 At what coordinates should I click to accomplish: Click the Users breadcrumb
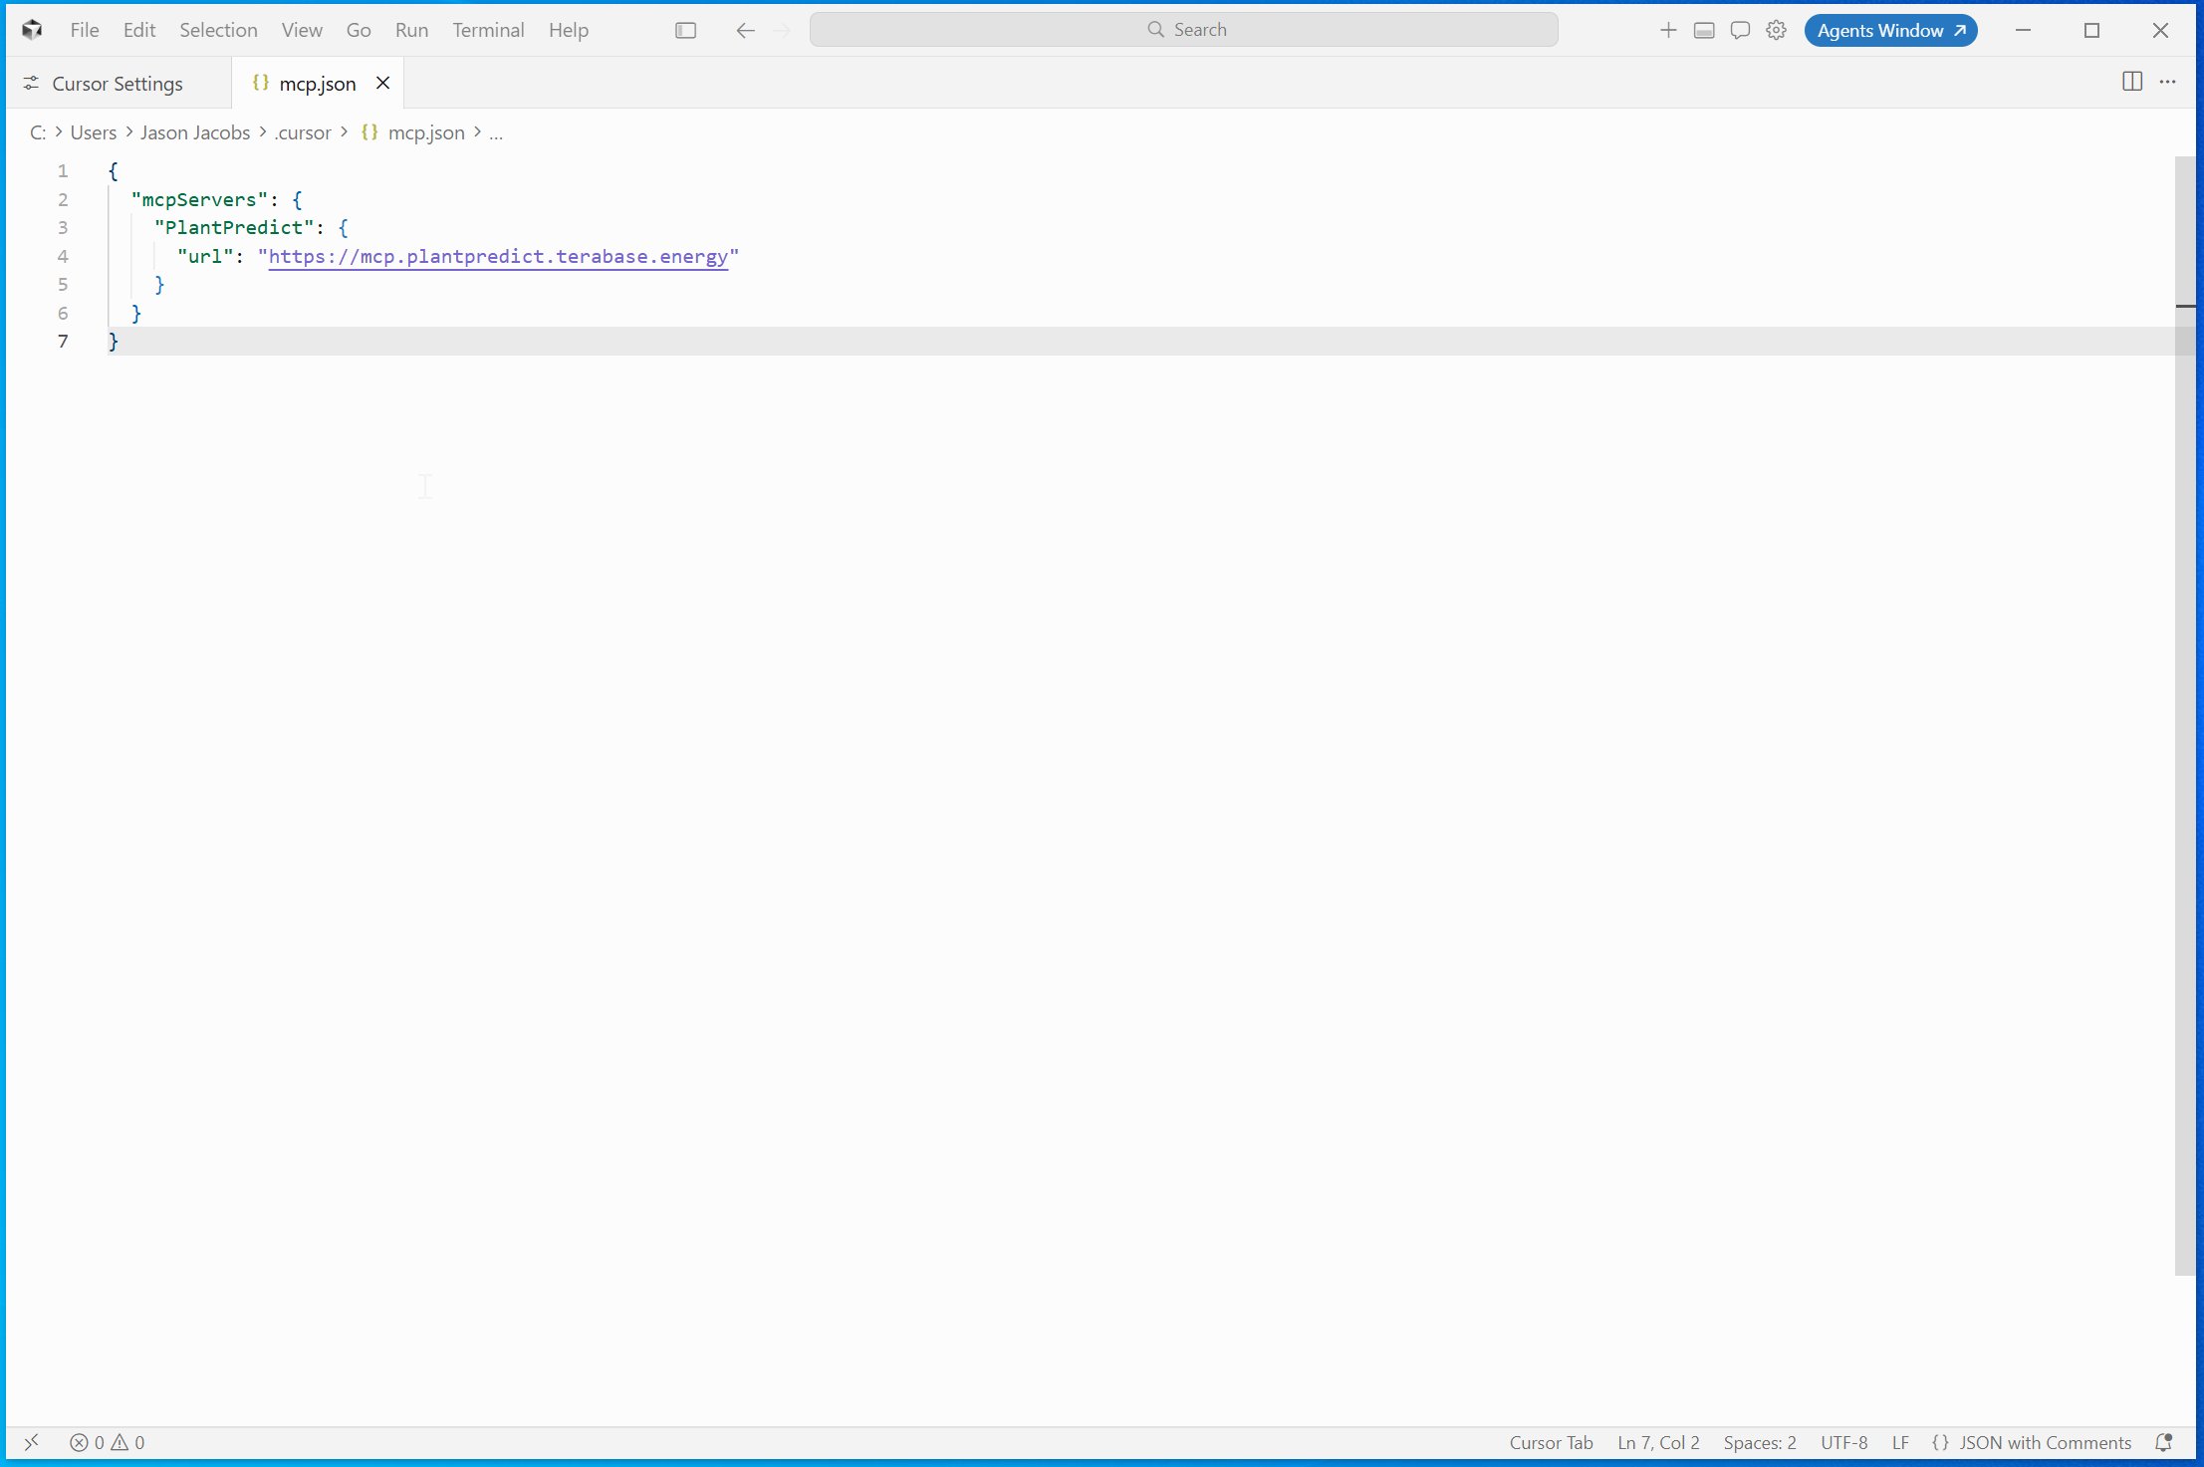[x=94, y=132]
